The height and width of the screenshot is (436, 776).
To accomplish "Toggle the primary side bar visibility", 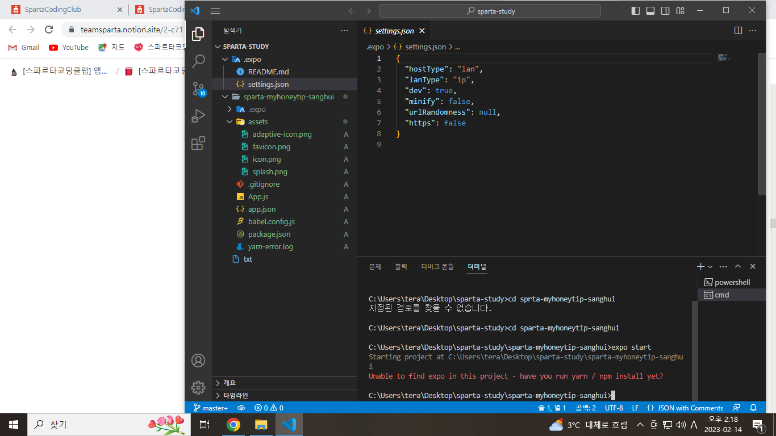I will (x=636, y=11).
